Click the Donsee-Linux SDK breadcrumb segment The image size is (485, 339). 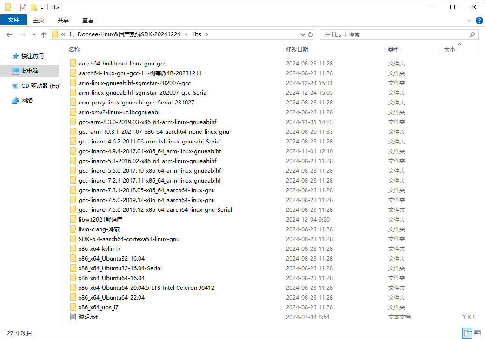[124, 34]
